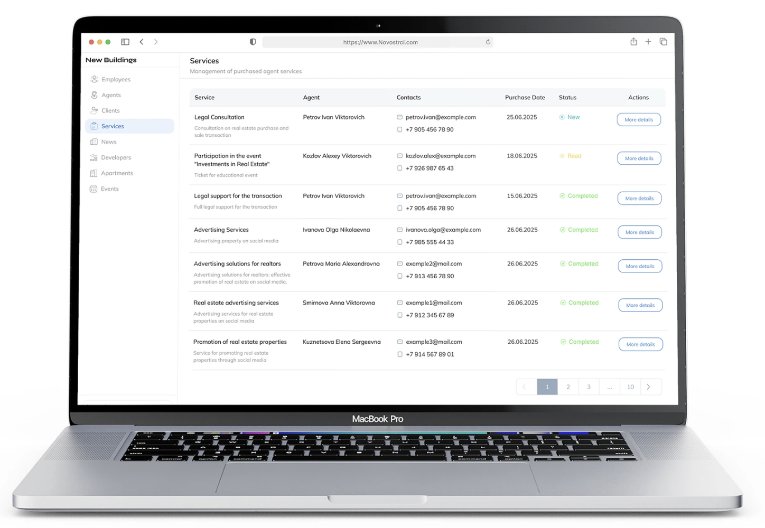The image size is (765, 528).
Task: Open More details for Legal Consultation
Action: click(x=639, y=120)
